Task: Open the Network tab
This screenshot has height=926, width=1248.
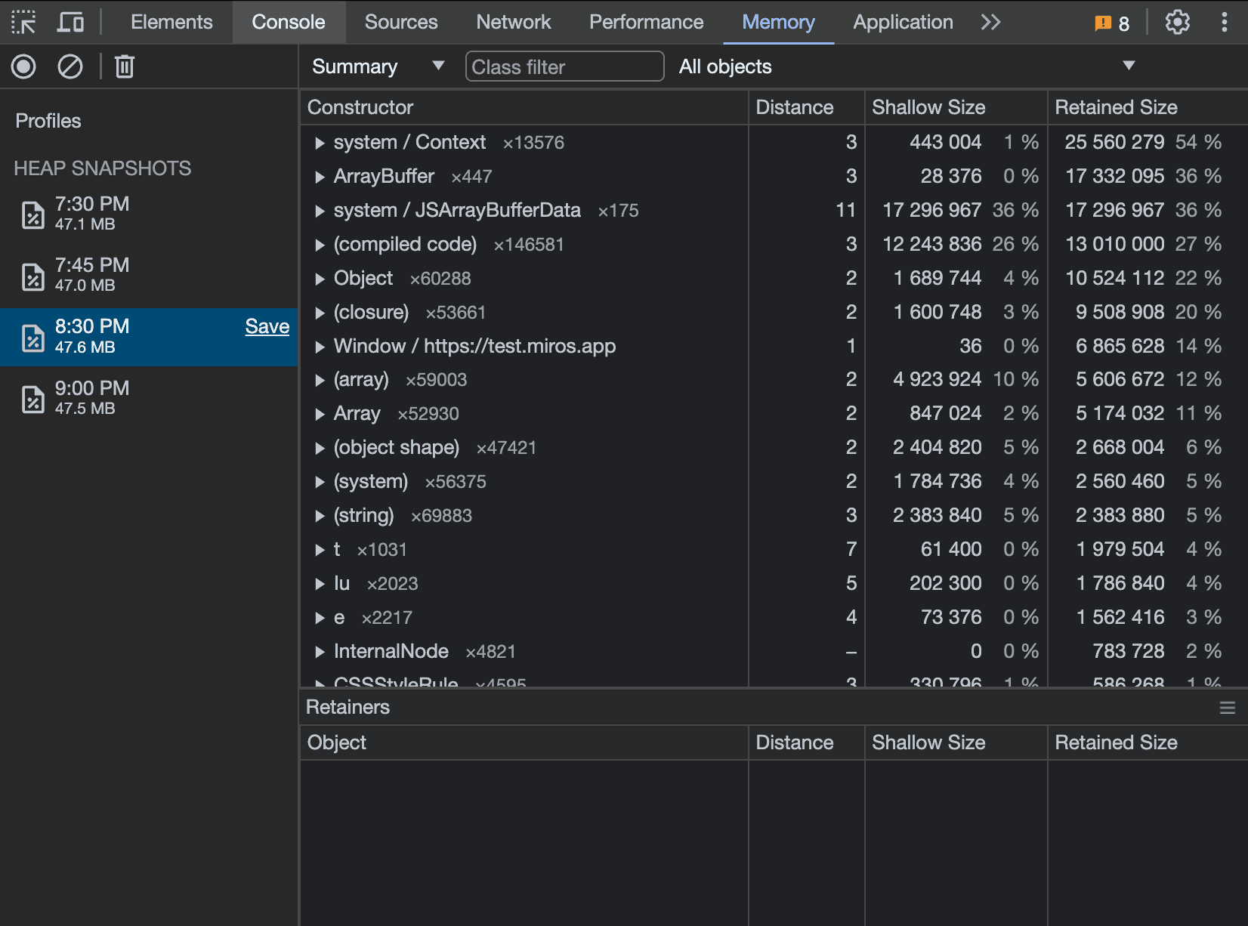Action: (x=514, y=22)
